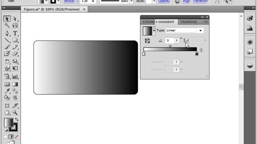Switch to the Stroke panel tab

click(x=148, y=22)
